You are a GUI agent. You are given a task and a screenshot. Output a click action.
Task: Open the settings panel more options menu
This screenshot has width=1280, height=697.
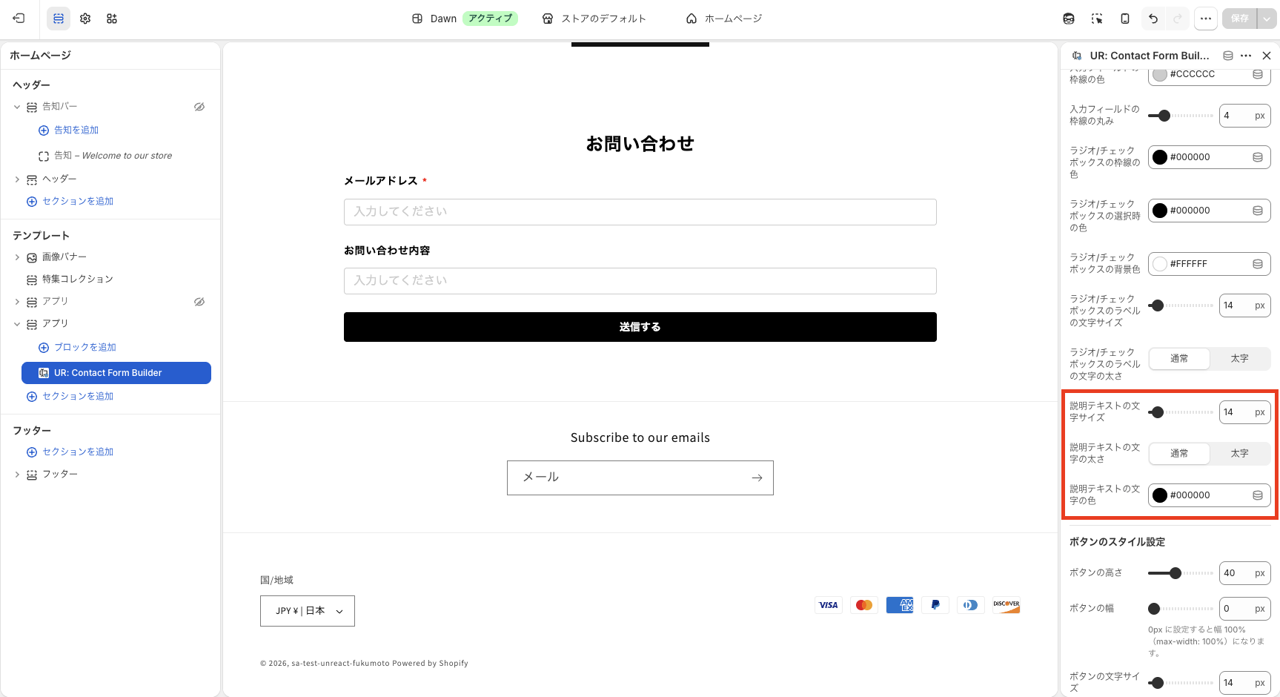[x=1246, y=56]
